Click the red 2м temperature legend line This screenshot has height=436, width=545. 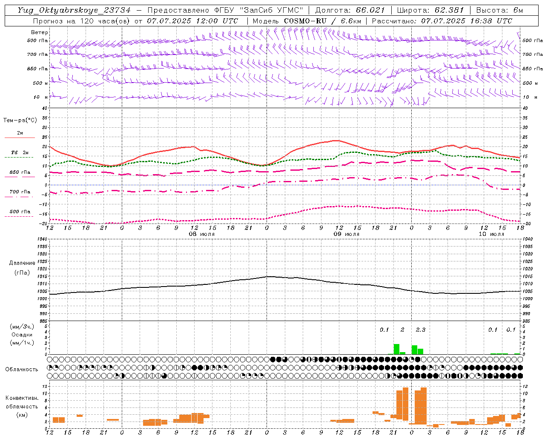(x=20, y=138)
